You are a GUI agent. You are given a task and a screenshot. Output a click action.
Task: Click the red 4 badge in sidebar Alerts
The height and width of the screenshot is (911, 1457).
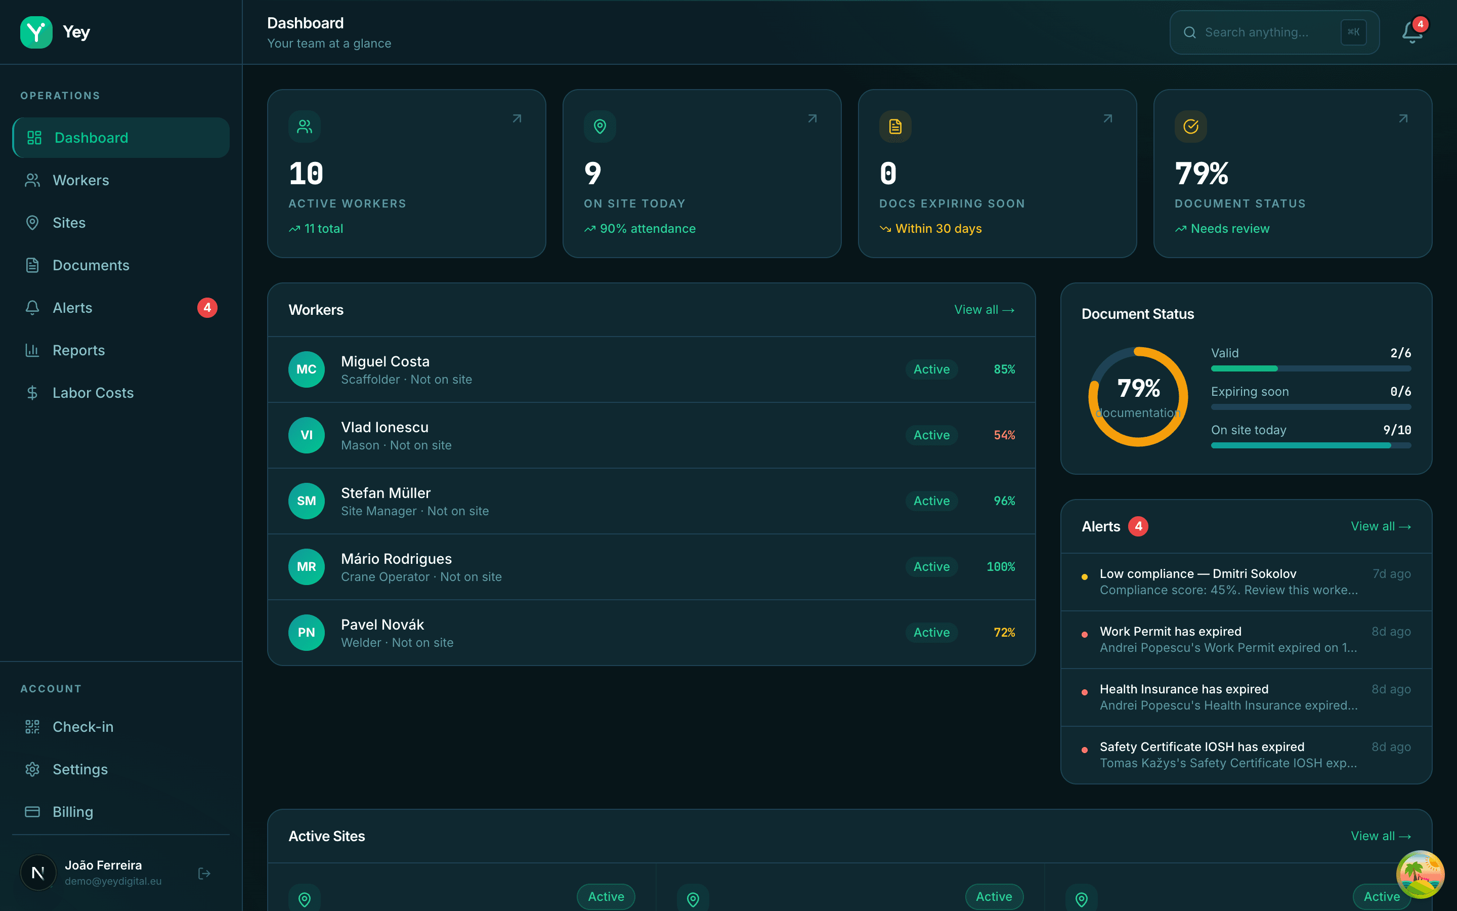(x=207, y=308)
